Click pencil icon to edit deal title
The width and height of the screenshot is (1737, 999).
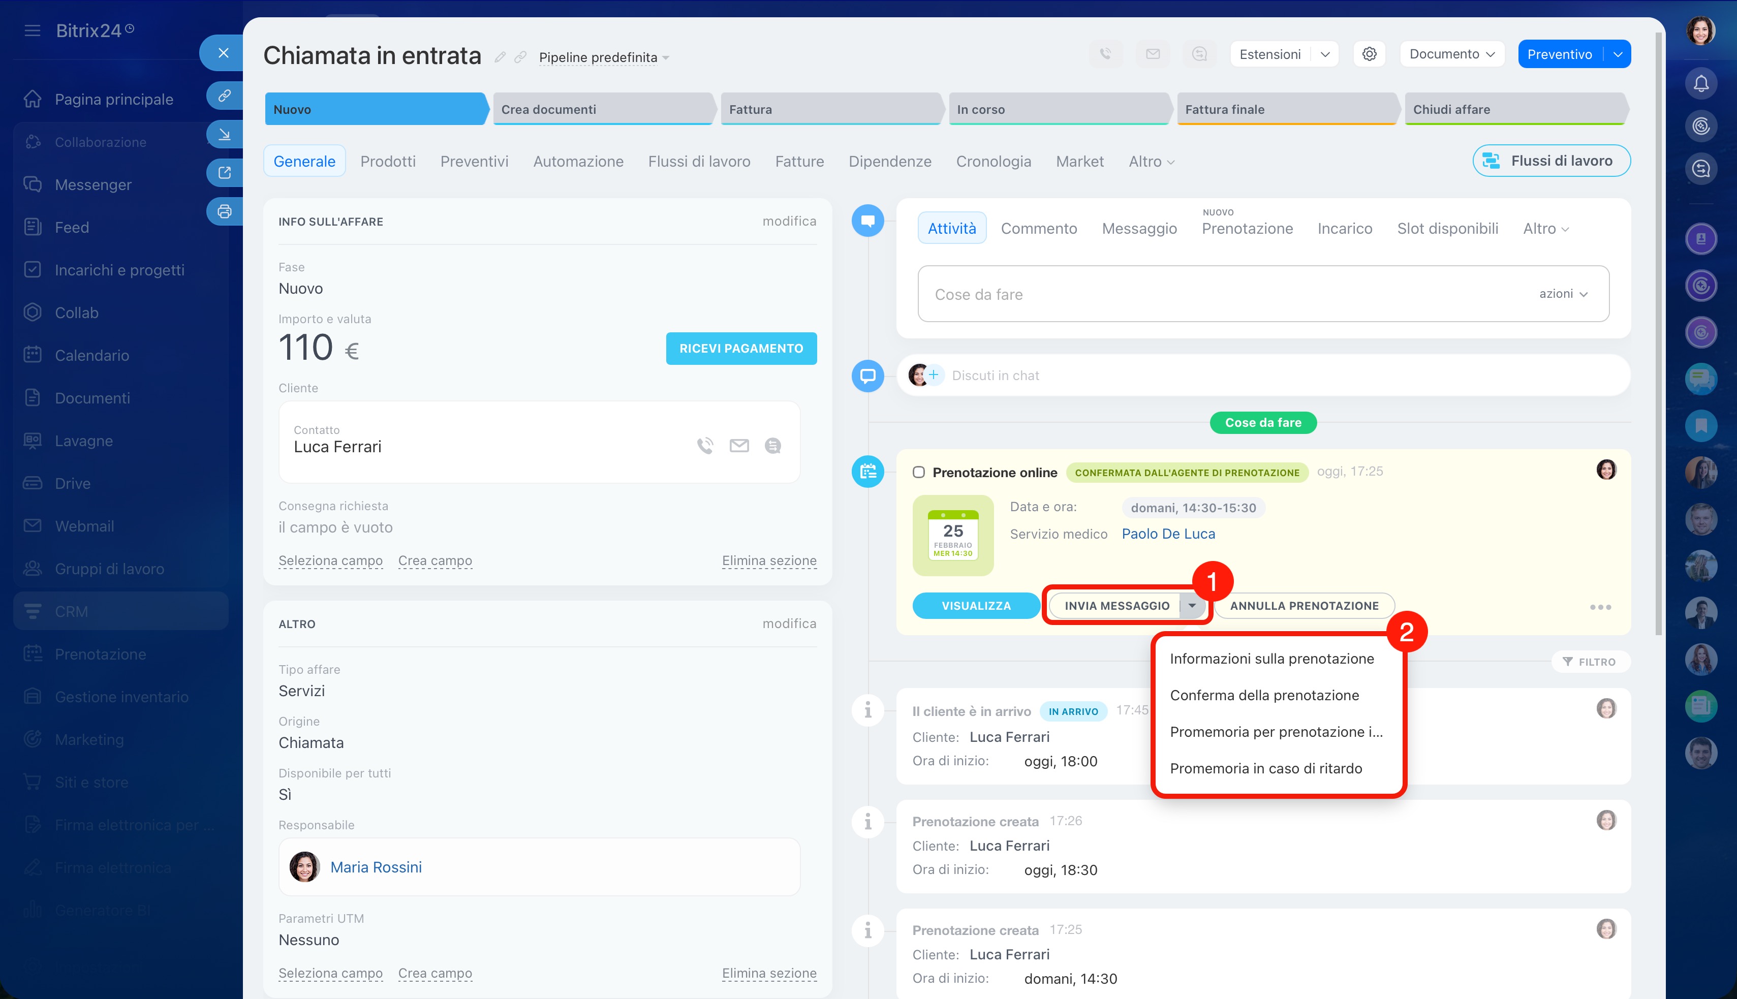pyautogui.click(x=500, y=57)
